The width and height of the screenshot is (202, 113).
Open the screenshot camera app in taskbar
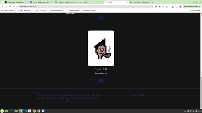[x=43, y=111]
